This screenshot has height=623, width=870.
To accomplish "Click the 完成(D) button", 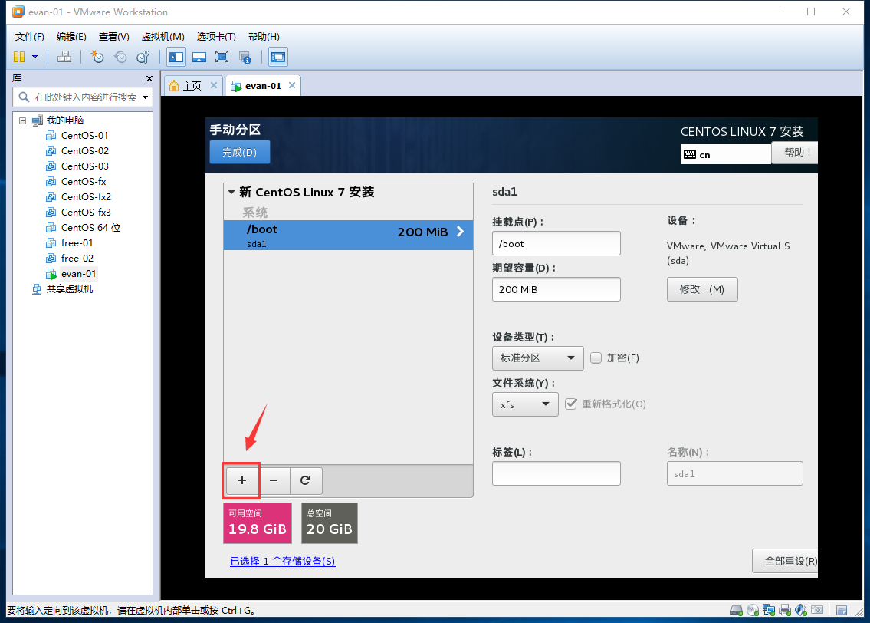I will 240,152.
